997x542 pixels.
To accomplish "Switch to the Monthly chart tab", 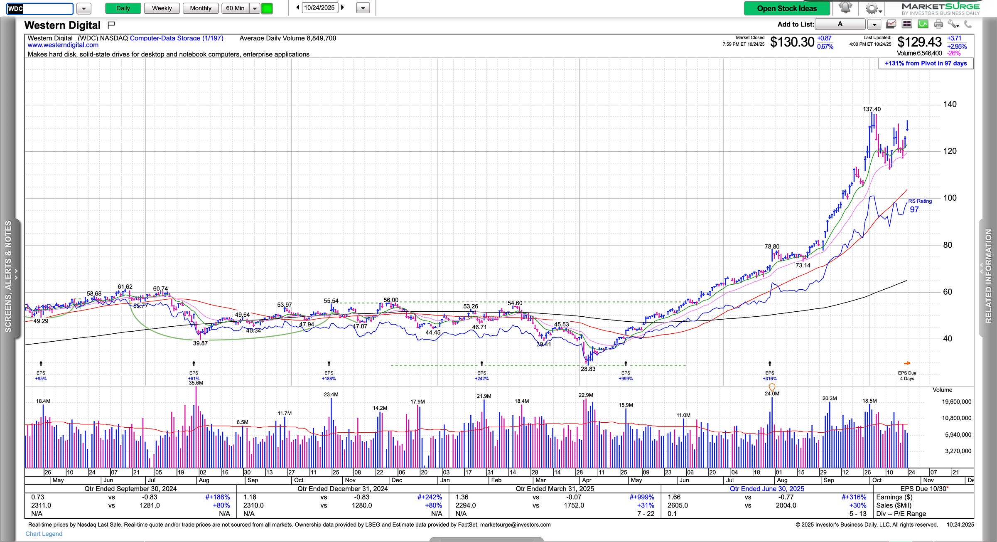I will click(200, 8).
